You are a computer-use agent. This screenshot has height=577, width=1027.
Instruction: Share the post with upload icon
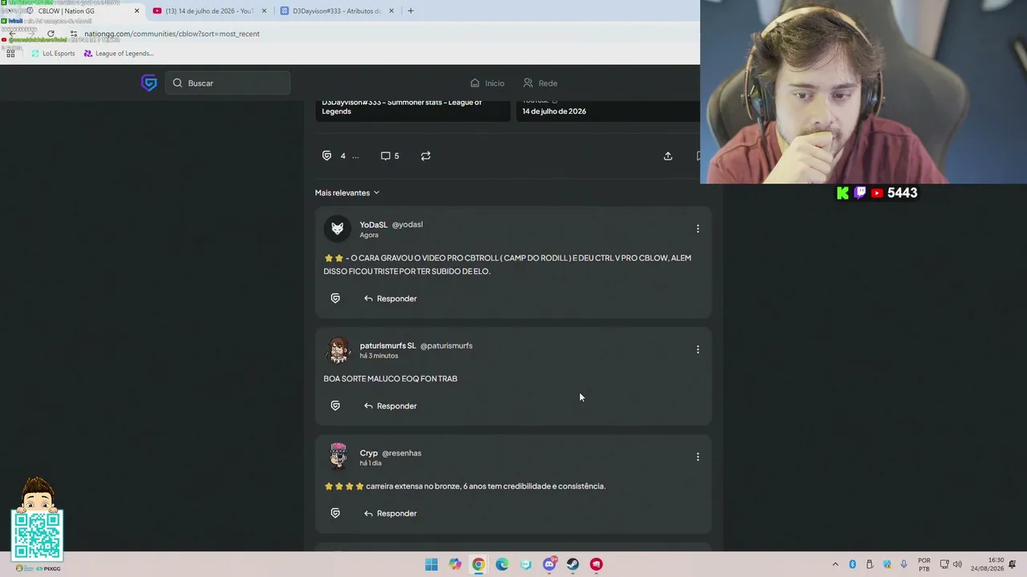coord(668,155)
